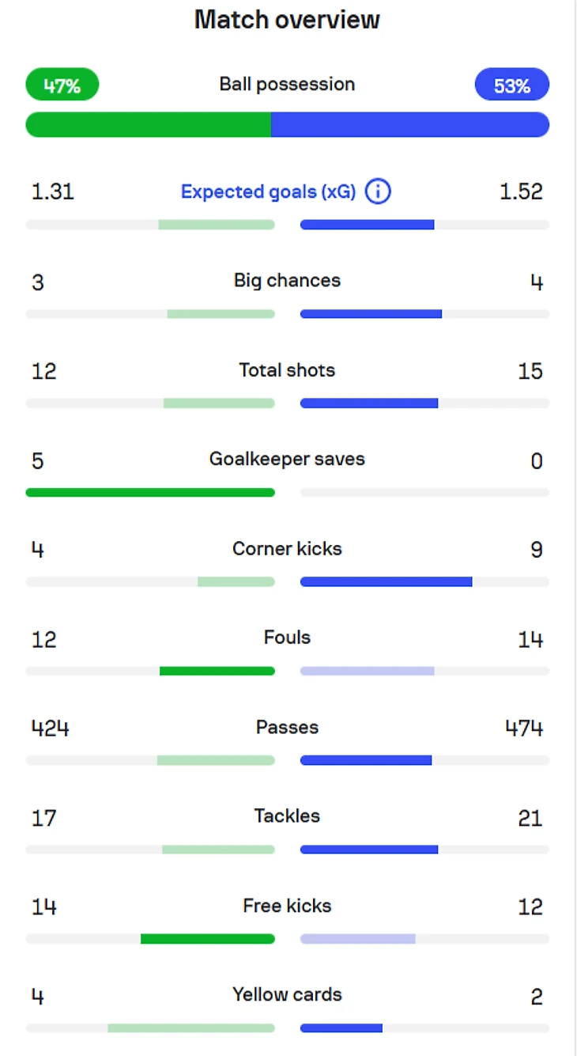Click the Passes stat label
The height and width of the screenshot is (1056, 577).
tap(287, 727)
